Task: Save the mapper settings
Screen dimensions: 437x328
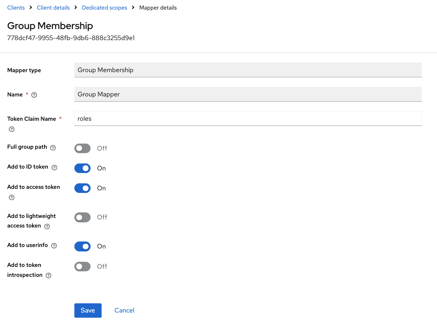Action: point(88,310)
